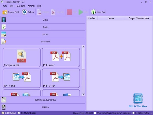Expand the ROM Device\DVD\CD\ISO section
153x115 pixels.
43,100
